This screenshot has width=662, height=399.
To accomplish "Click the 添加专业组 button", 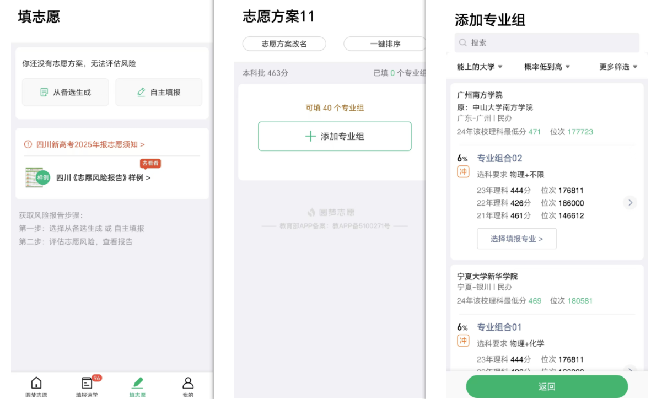I will coord(335,136).
